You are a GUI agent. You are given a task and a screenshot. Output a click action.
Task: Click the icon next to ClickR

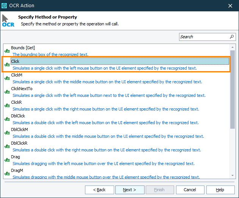[7, 105]
